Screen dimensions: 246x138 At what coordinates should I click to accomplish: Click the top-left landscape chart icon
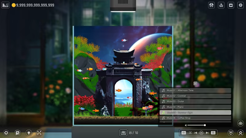point(5,5)
